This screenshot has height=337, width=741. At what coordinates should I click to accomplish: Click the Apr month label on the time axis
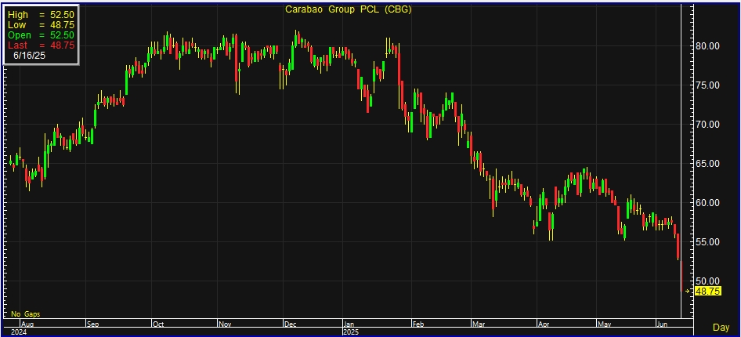click(x=544, y=324)
